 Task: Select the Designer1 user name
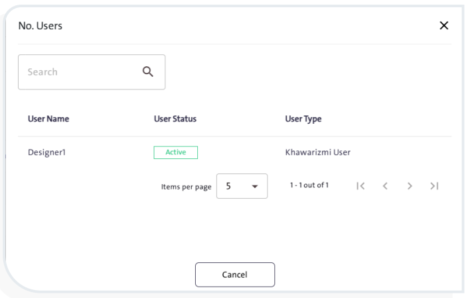pyautogui.click(x=46, y=152)
